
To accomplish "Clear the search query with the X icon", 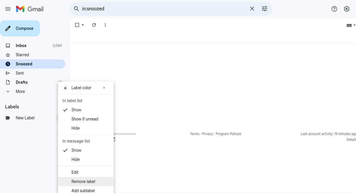I will (x=252, y=9).
